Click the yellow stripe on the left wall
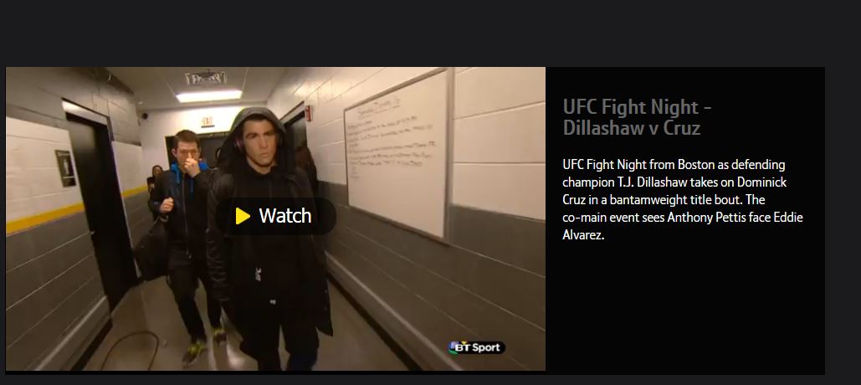This screenshot has width=861, height=385. (x=44, y=218)
